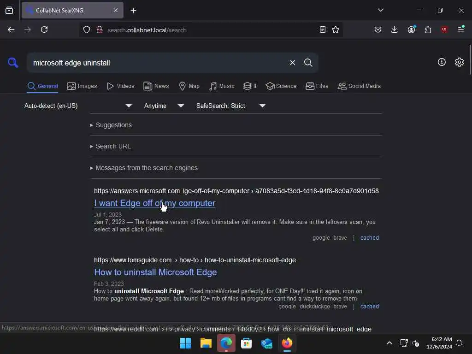
Task: Click the reddit.com result URL
Action: click(x=233, y=329)
